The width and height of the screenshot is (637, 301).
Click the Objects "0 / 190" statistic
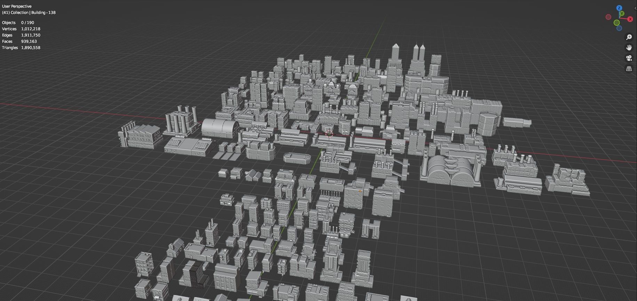27,23
